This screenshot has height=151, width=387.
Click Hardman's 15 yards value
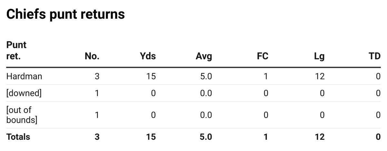151,76
